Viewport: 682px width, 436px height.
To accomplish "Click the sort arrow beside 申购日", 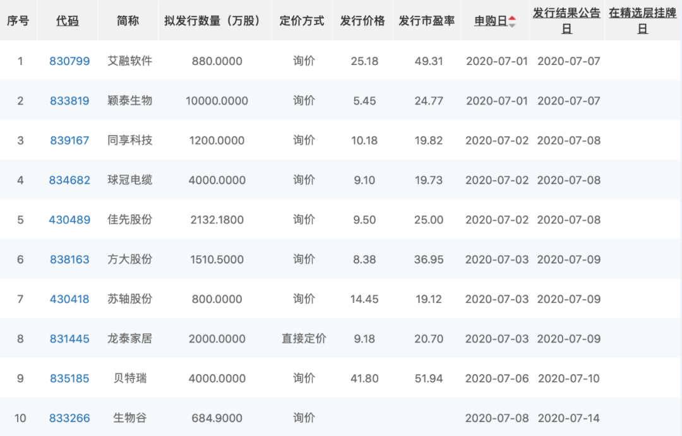I will 512,21.
